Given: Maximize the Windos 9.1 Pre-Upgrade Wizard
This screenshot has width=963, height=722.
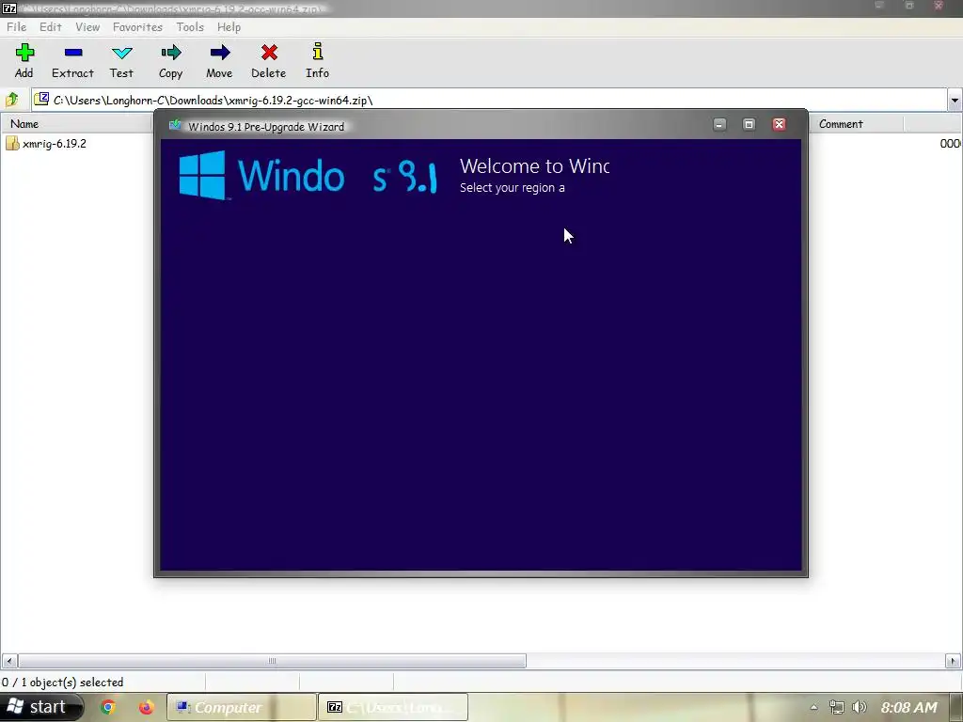Looking at the screenshot, I should pos(749,125).
